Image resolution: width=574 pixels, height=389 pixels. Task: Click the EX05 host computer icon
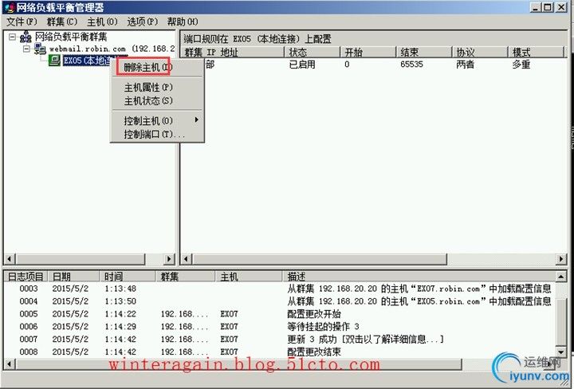point(54,60)
